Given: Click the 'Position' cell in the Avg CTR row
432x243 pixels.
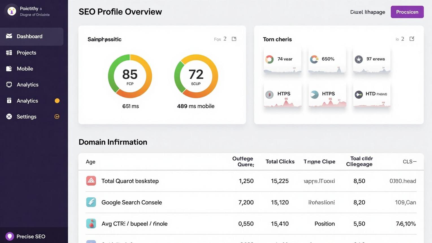Looking at the screenshot, I should (x=325, y=224).
